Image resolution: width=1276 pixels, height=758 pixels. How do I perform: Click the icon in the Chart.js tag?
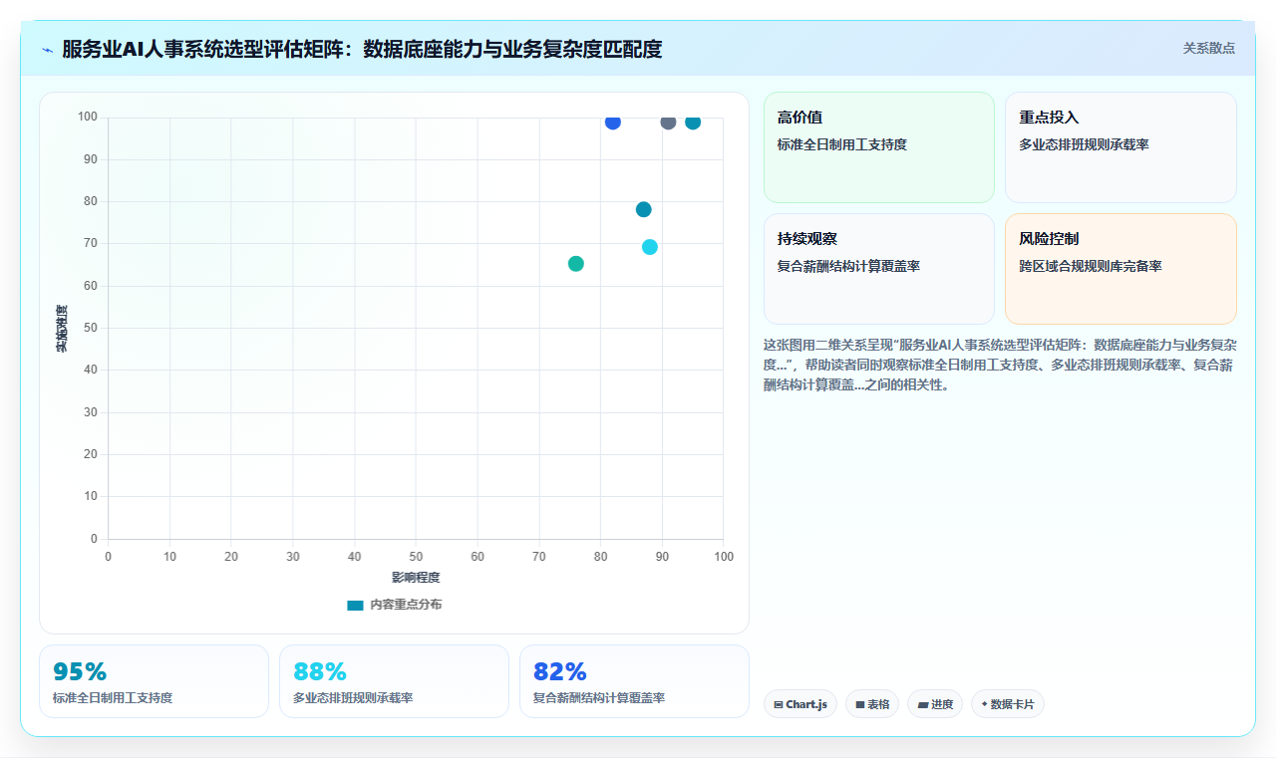point(779,704)
